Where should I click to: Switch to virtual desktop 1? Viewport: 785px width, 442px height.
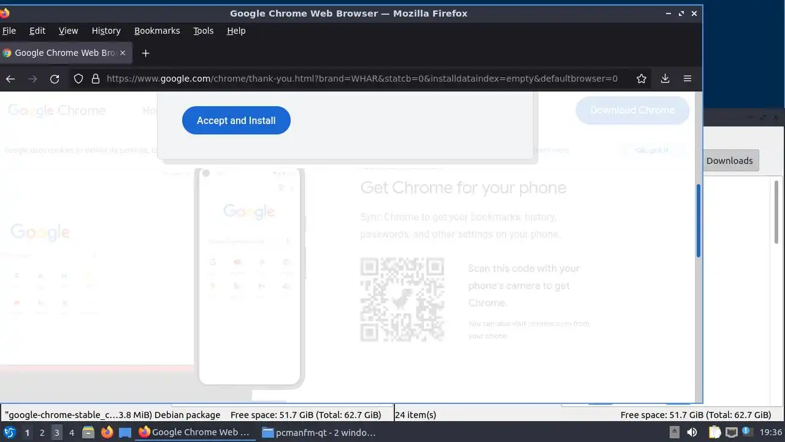click(x=27, y=432)
